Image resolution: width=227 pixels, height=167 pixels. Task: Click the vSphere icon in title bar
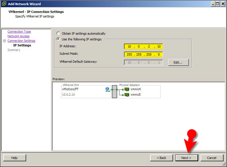[x=4, y=4]
